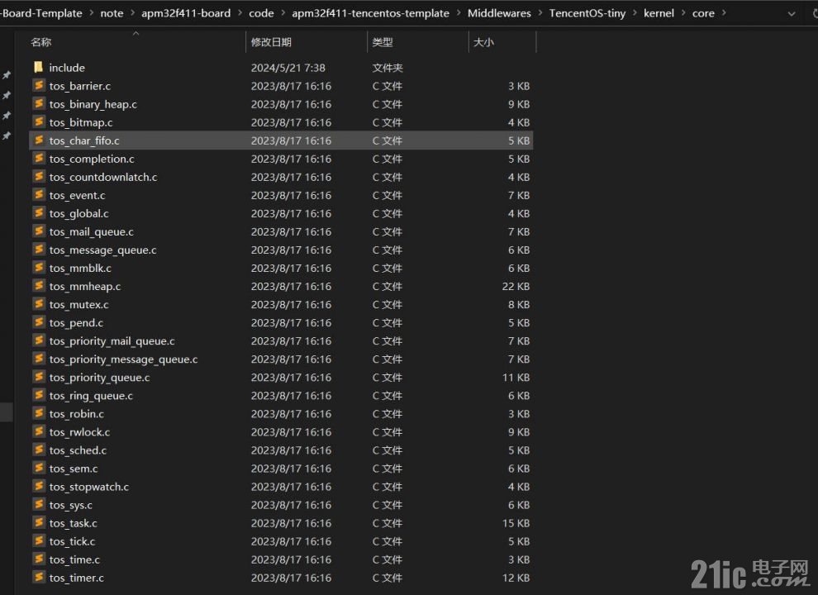Click the tos_mail_queue.c file icon
Viewport: 818px width, 595px height.
[x=39, y=231]
